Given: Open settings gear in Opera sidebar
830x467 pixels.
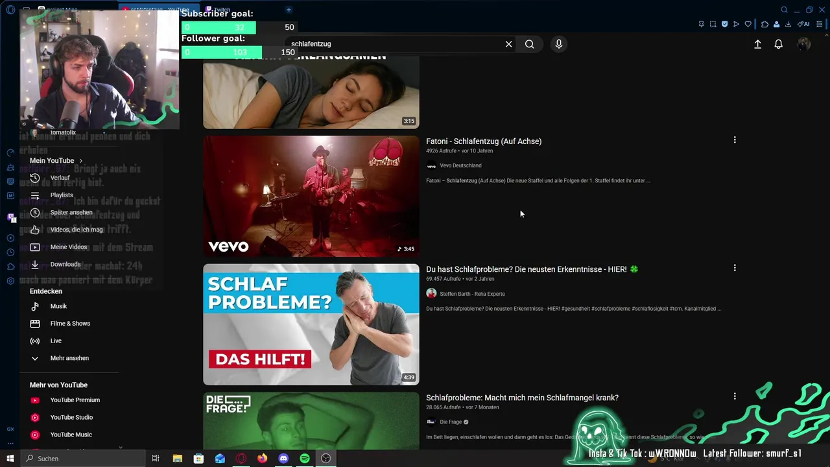Looking at the screenshot, I should coord(10,281).
